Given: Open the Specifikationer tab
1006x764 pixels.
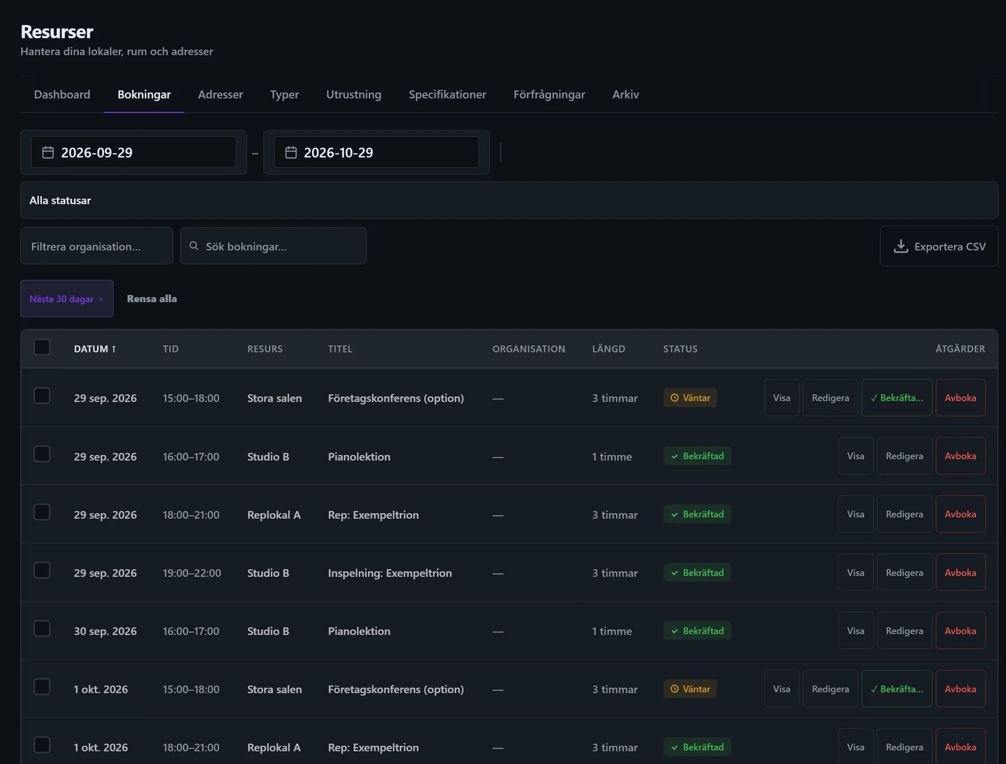Looking at the screenshot, I should click(448, 94).
